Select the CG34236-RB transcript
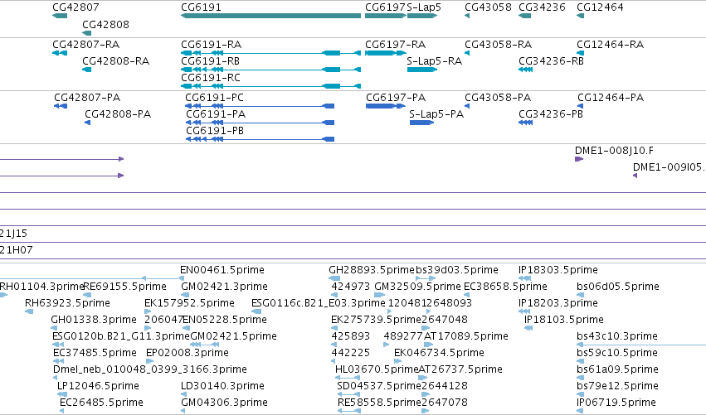 pyautogui.click(x=525, y=70)
